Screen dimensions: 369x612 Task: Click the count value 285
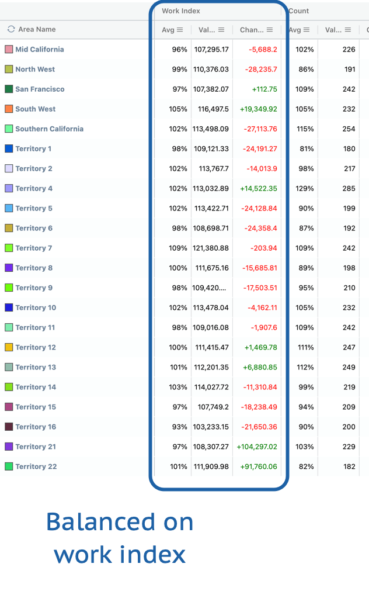pyautogui.click(x=349, y=189)
